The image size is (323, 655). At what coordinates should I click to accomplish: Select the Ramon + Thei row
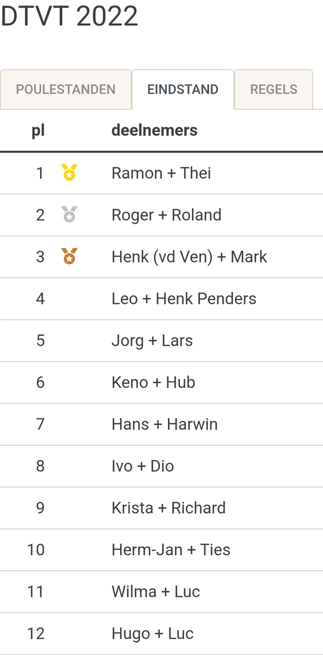161,173
